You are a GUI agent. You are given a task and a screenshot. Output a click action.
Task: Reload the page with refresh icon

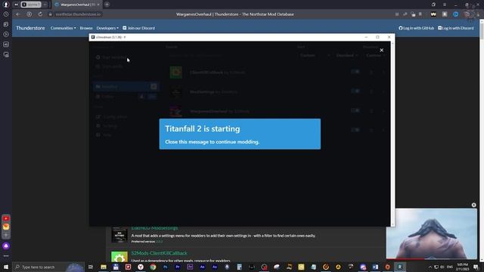tap(40, 14)
